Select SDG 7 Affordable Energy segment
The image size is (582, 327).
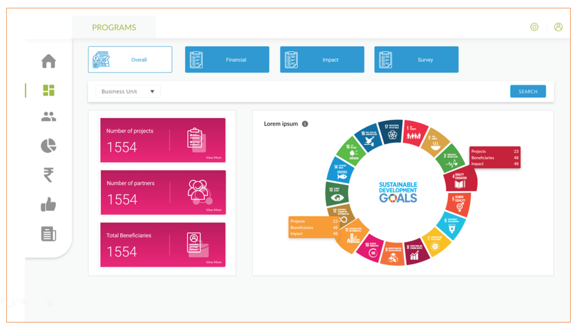pyautogui.click(x=436, y=243)
